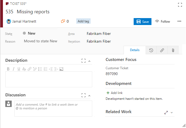The image size is (186, 128).
Task: Click the Add a comment input field
Action: [x=53, y=109]
